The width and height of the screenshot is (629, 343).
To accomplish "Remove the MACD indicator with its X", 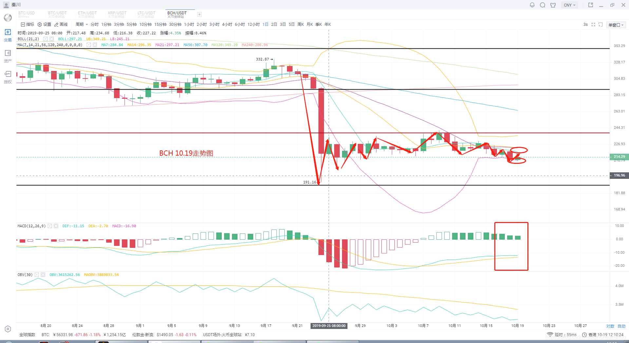I will tap(56, 226).
